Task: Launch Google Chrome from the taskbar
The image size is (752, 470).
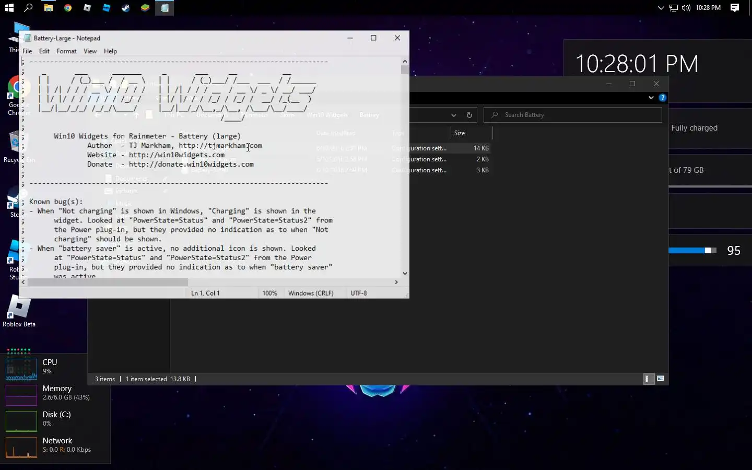Action: pos(68,8)
